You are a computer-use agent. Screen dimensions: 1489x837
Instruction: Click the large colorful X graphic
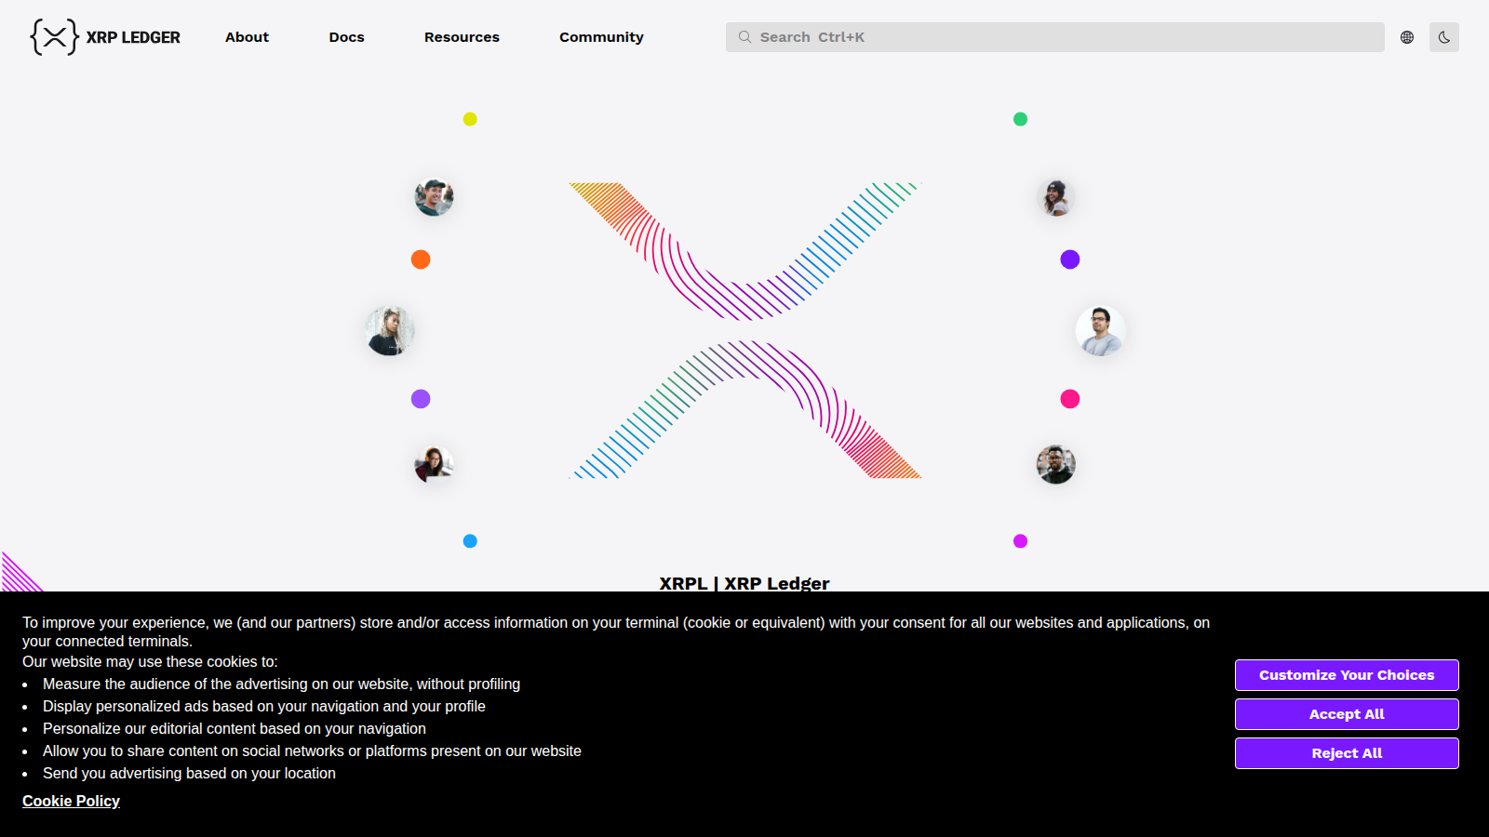[744, 330]
